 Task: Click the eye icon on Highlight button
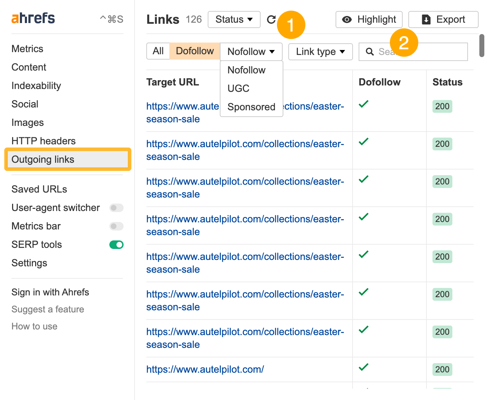point(347,20)
